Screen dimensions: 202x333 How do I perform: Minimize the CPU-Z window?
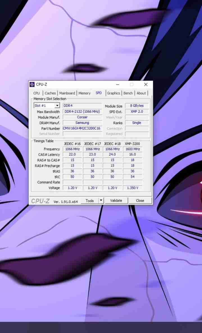[x=118, y=85]
